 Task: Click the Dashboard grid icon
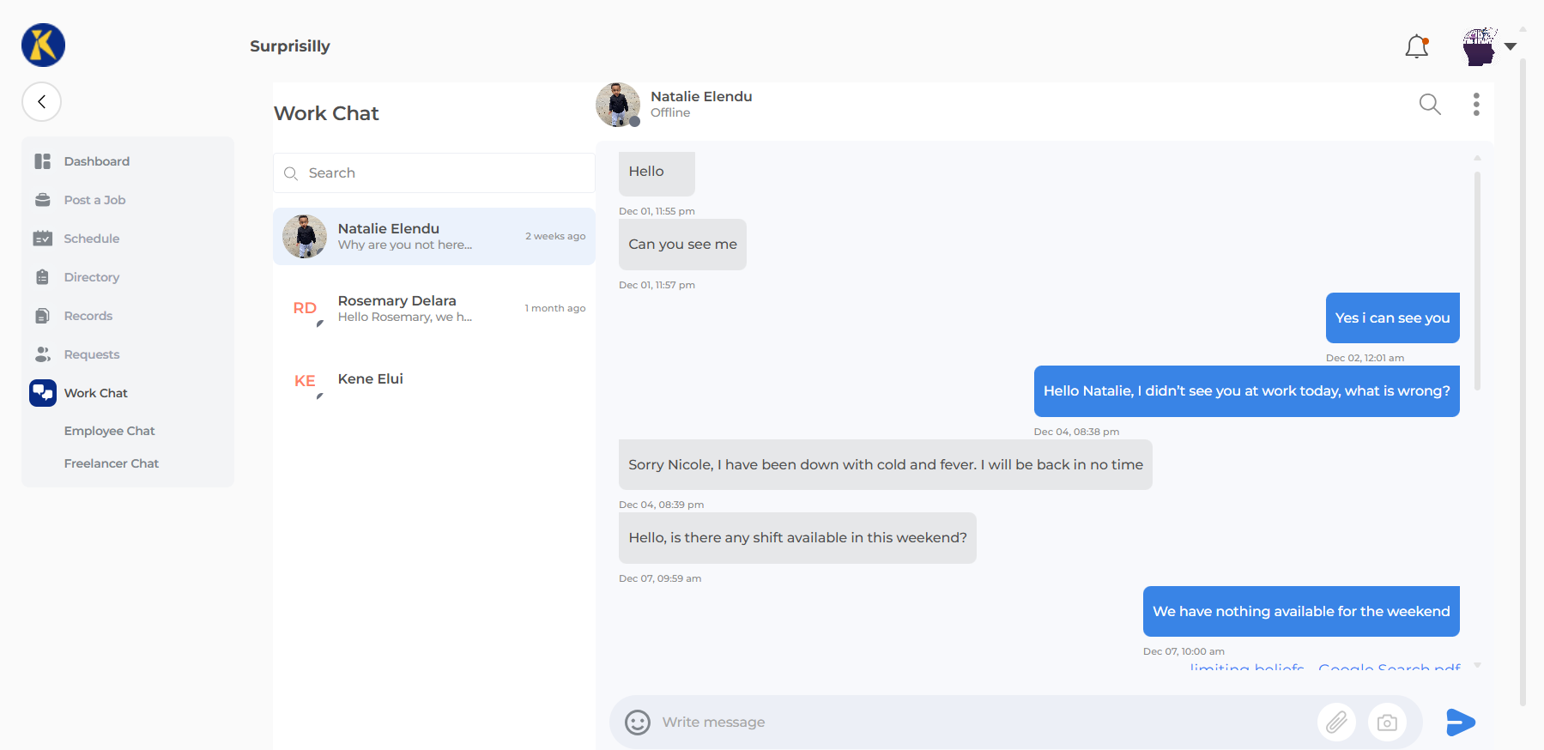43,161
